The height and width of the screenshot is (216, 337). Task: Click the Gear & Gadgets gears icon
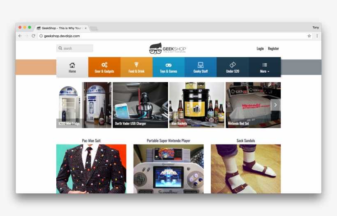(104, 64)
